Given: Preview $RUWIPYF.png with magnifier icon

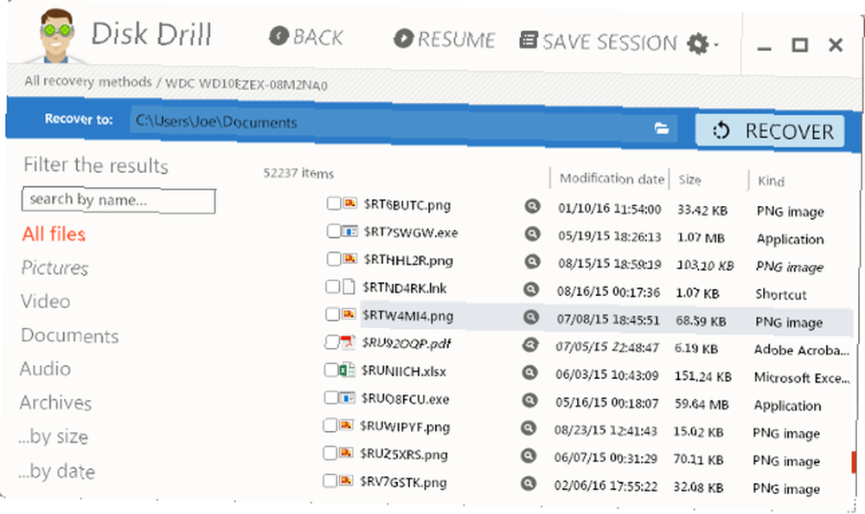Looking at the screenshot, I should pos(529,427).
